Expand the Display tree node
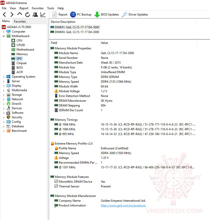Screen dimensions: 210x220 [x=4, y=86]
